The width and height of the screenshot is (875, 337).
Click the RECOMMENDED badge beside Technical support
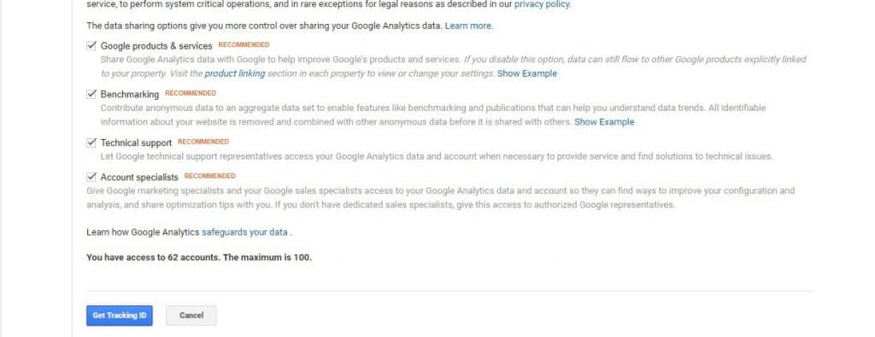[x=203, y=142]
